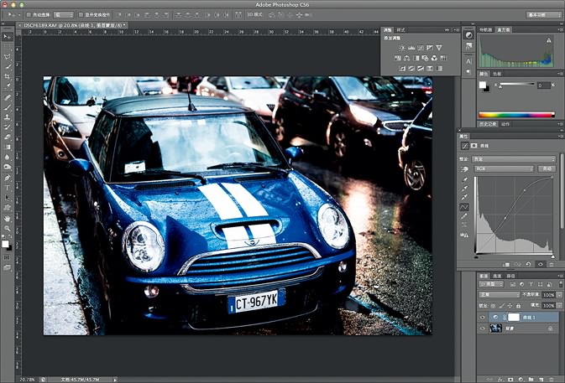565x383 pixels.
Task: Click the on-image targeted adjustment hand in Properties
Action: tap(464, 168)
